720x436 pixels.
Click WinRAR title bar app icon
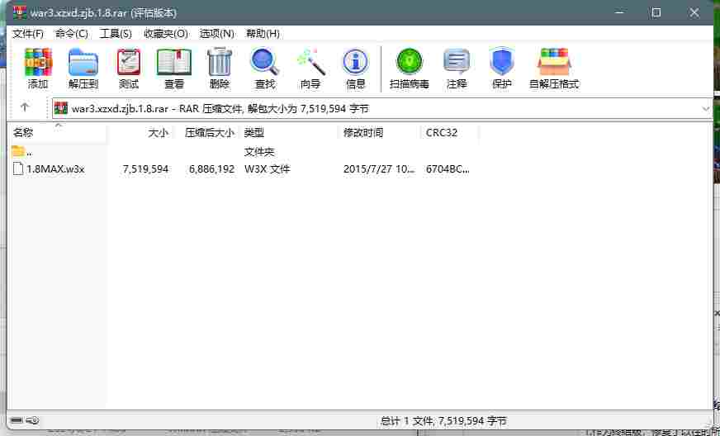click(x=20, y=12)
